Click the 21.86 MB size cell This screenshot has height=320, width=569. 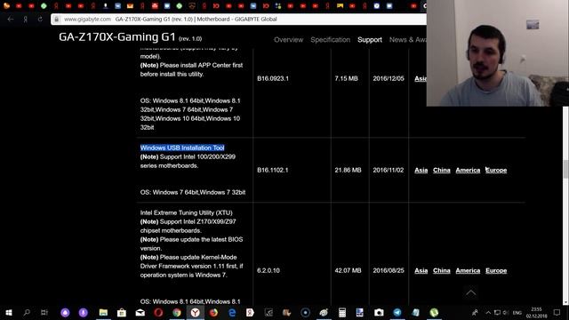pos(348,170)
